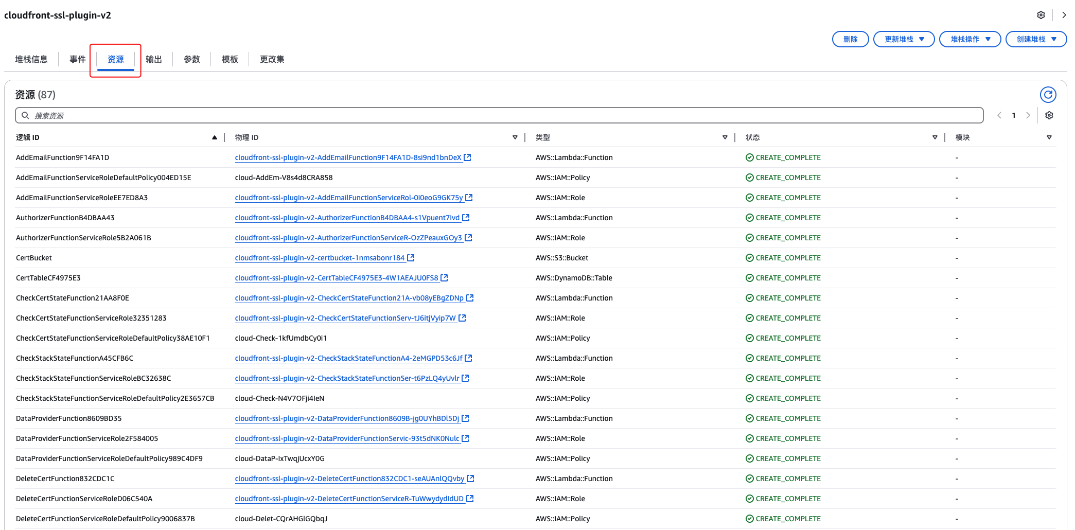Open stack settings gear at top right
The height and width of the screenshot is (530, 1075).
[1041, 15]
